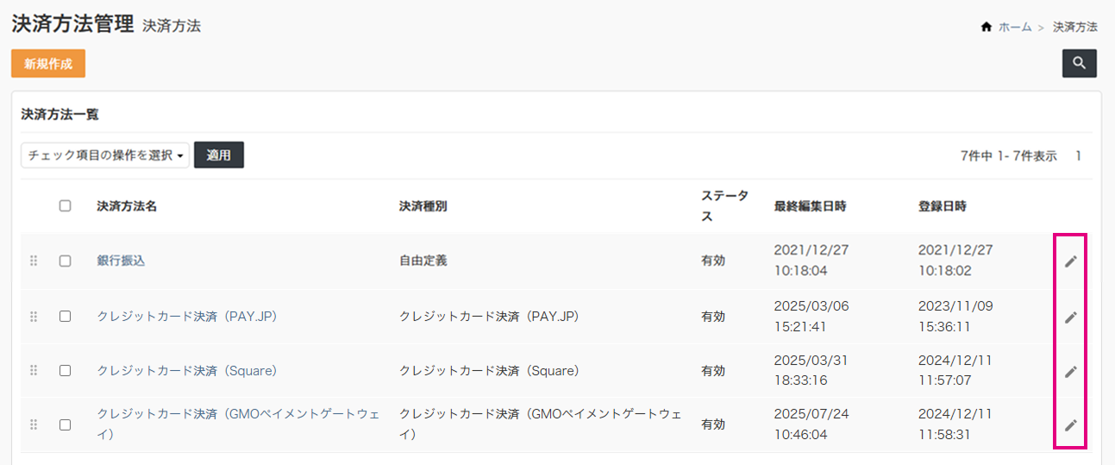Click drag handle of the Square row
1115x465 pixels.
[x=34, y=370]
